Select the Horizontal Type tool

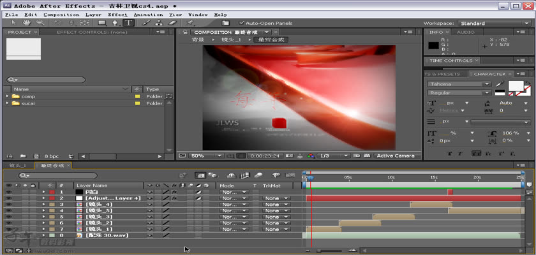coord(128,23)
